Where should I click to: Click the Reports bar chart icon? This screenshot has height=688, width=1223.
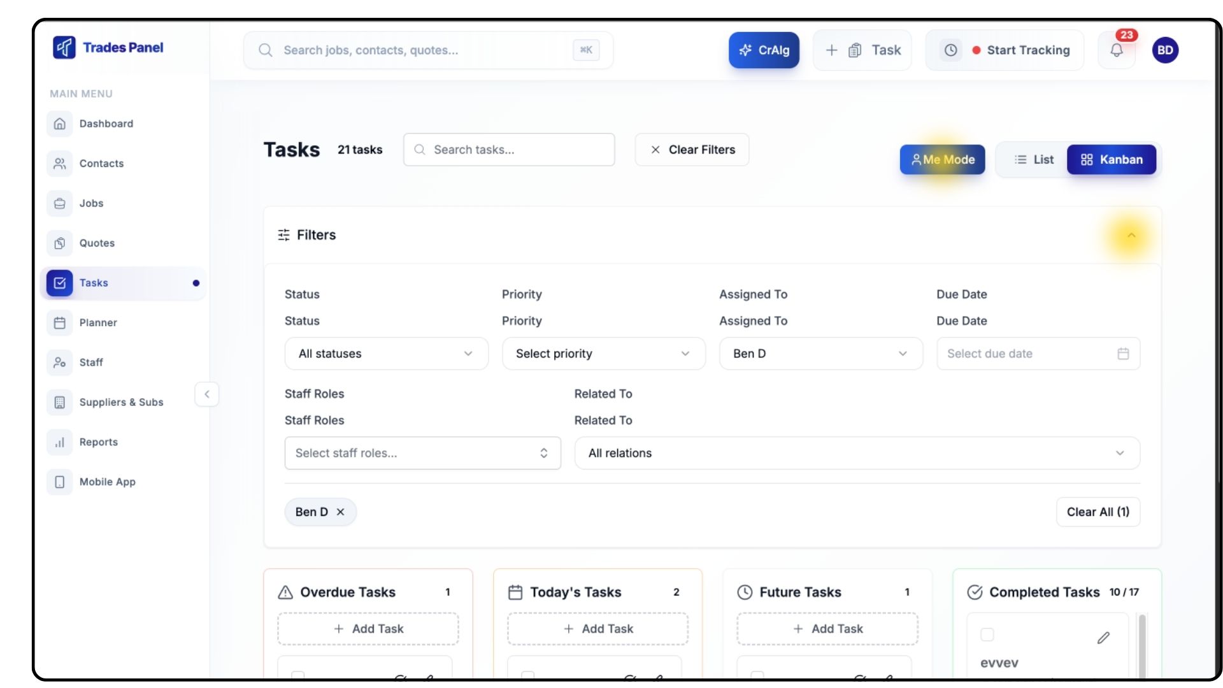point(60,442)
